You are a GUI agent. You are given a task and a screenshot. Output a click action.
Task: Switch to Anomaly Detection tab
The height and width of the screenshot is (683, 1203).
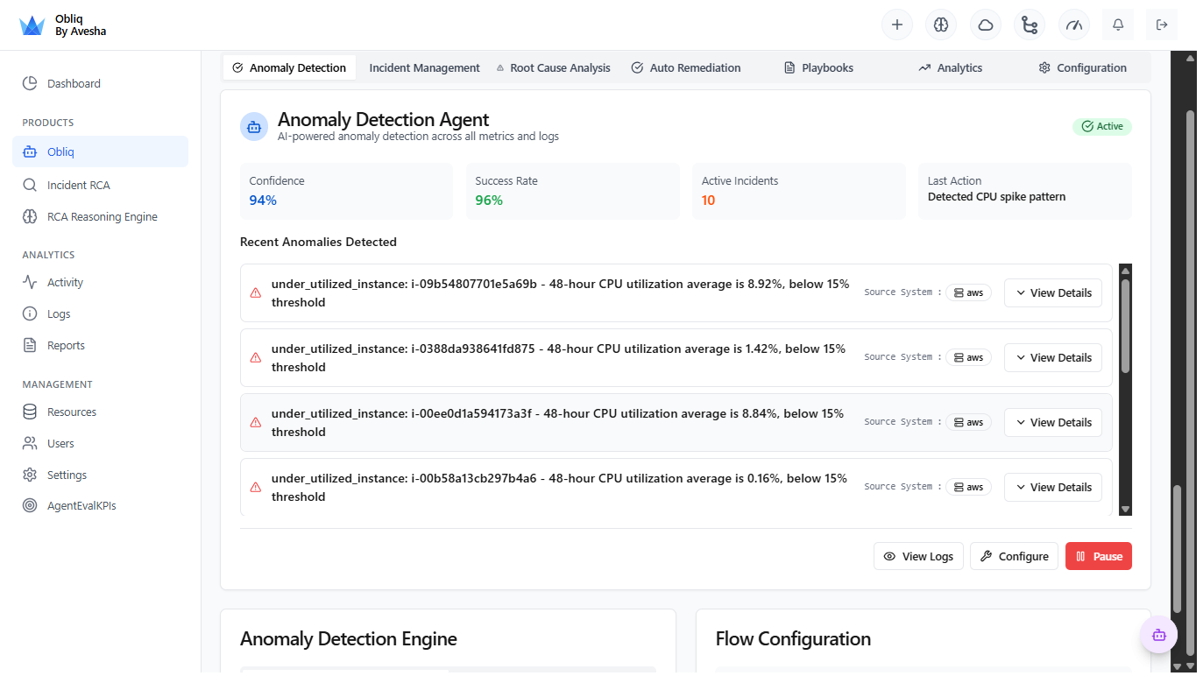(x=289, y=67)
